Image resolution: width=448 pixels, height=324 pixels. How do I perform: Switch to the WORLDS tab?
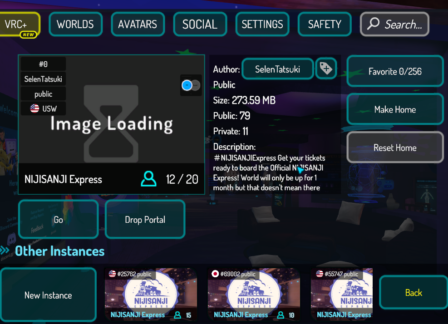75,25
